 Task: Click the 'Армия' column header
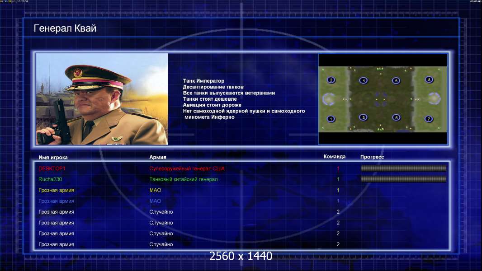click(158, 157)
